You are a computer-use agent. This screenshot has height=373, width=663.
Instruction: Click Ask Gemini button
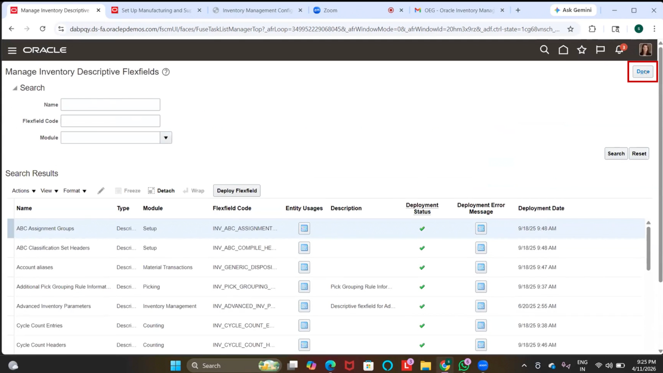[573, 10]
